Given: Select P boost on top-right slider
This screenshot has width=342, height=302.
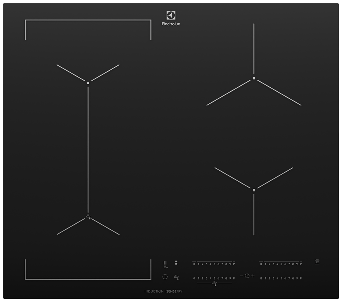Looking at the screenshot, I should coord(301,264).
